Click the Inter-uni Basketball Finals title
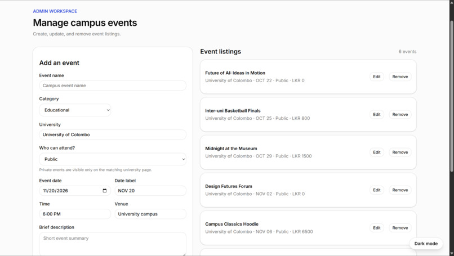 (233, 111)
